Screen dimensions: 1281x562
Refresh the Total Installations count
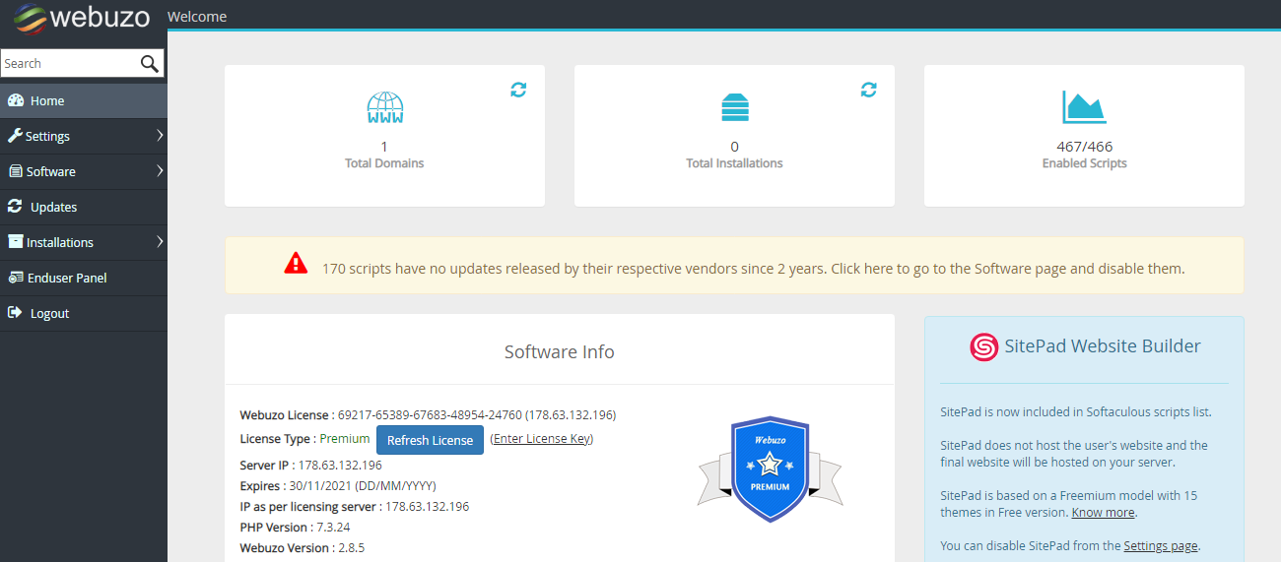point(868,90)
